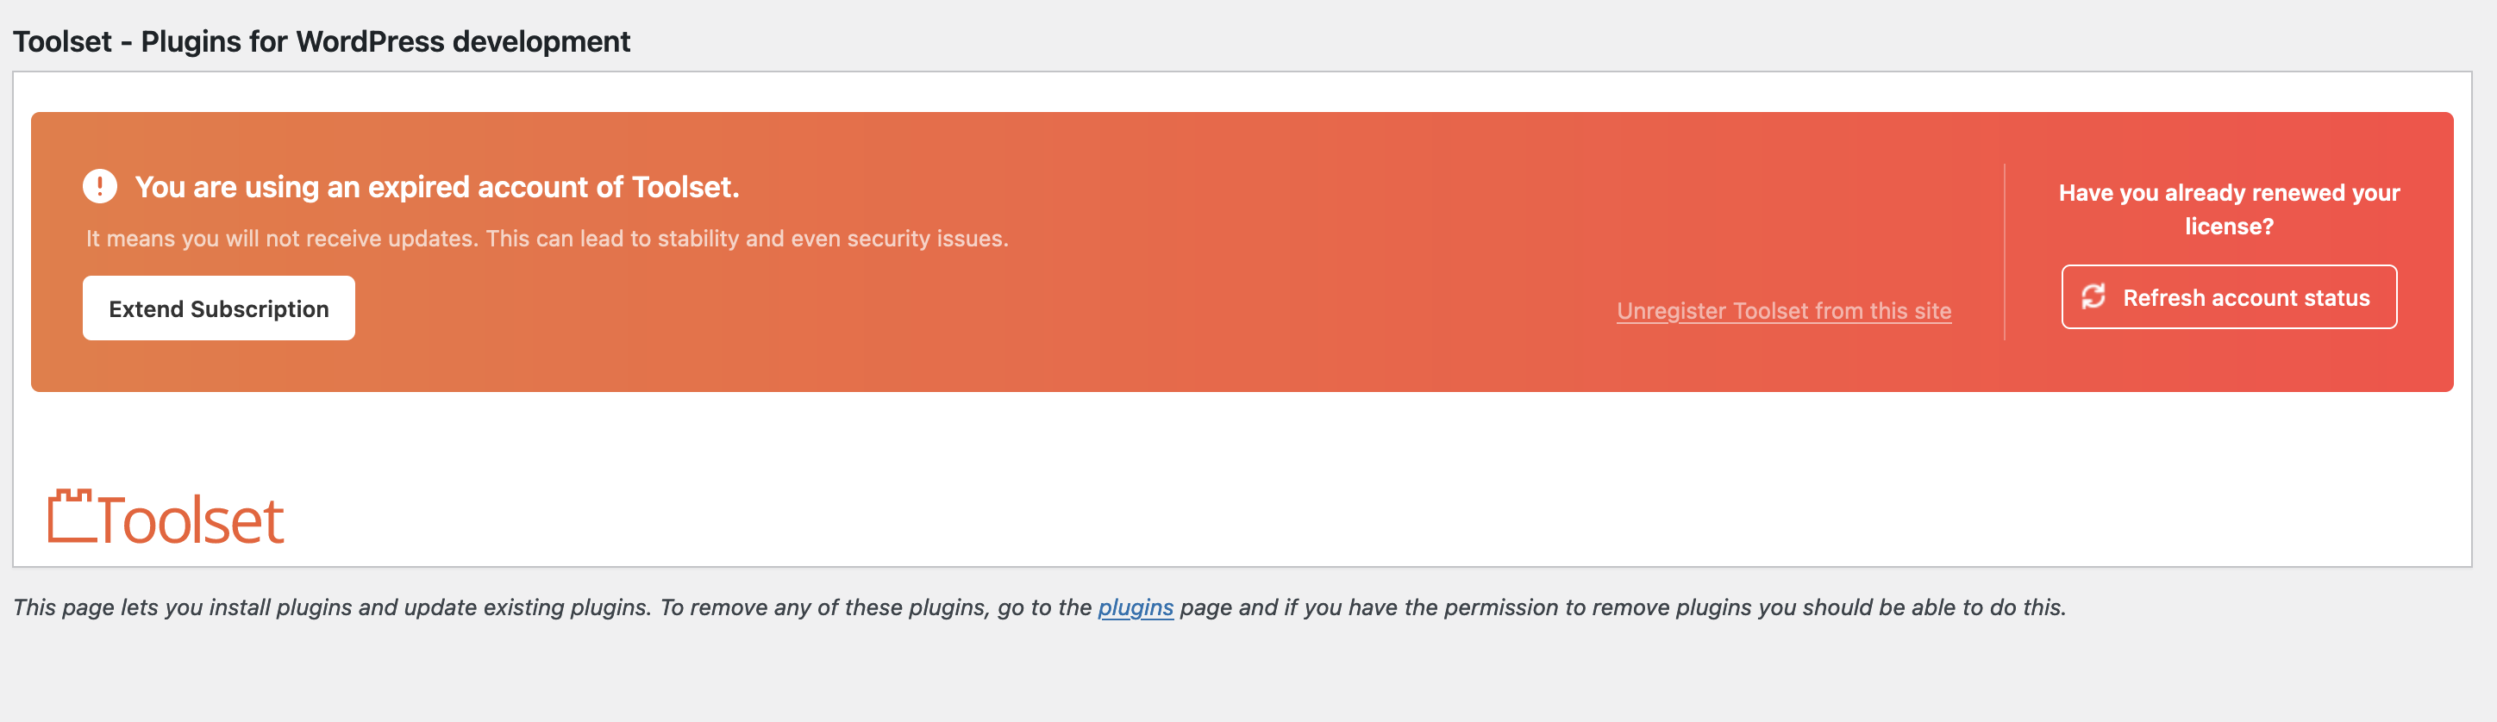Image resolution: width=2497 pixels, height=722 pixels.
Task: Click the expired account warning headline
Action: pyautogui.click(x=437, y=187)
